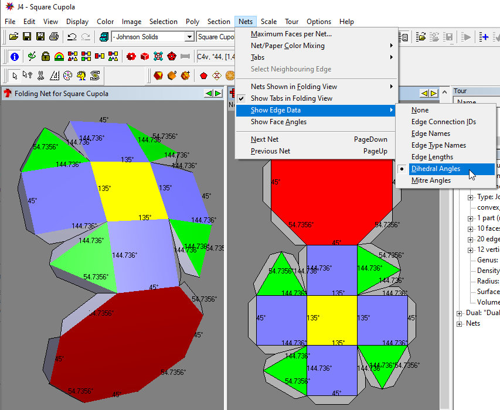The width and height of the screenshot is (500, 410).
Task: Open the File menu
Action: coord(10,22)
